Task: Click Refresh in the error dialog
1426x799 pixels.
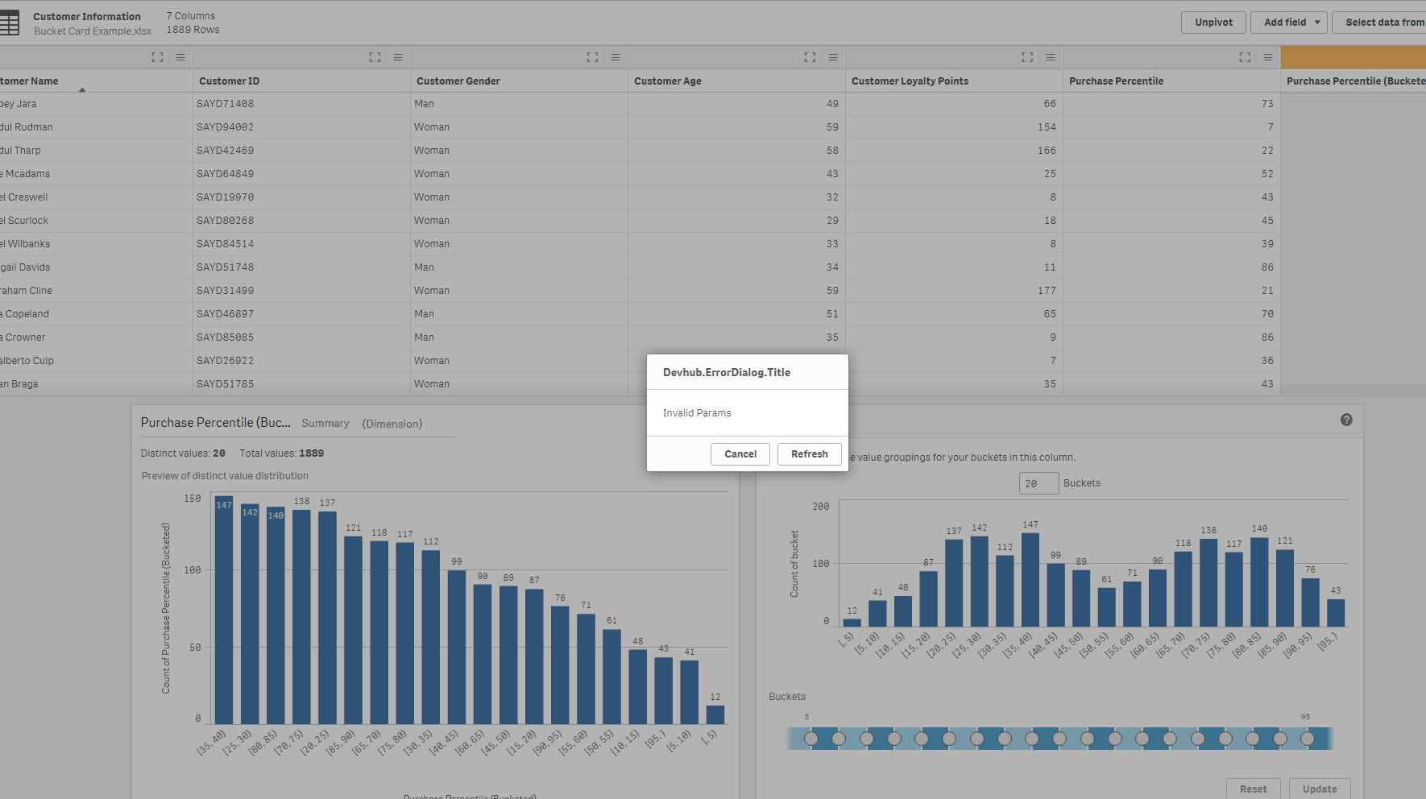Action: pos(810,454)
